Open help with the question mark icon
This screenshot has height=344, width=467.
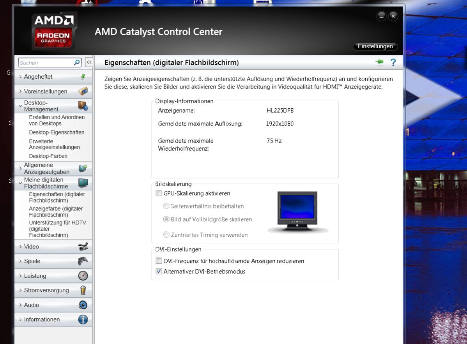pos(393,62)
